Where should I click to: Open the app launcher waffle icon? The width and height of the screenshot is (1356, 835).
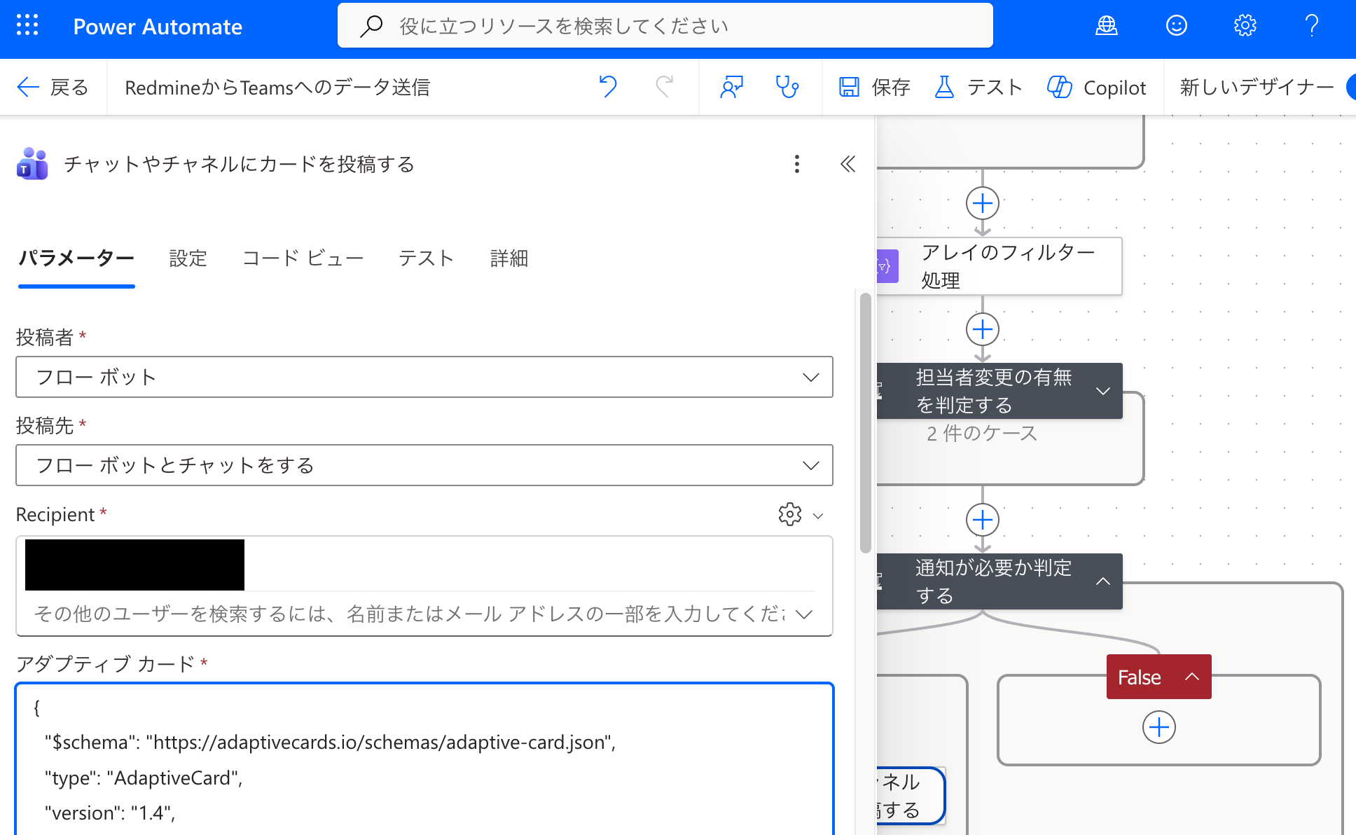pyautogui.click(x=27, y=26)
